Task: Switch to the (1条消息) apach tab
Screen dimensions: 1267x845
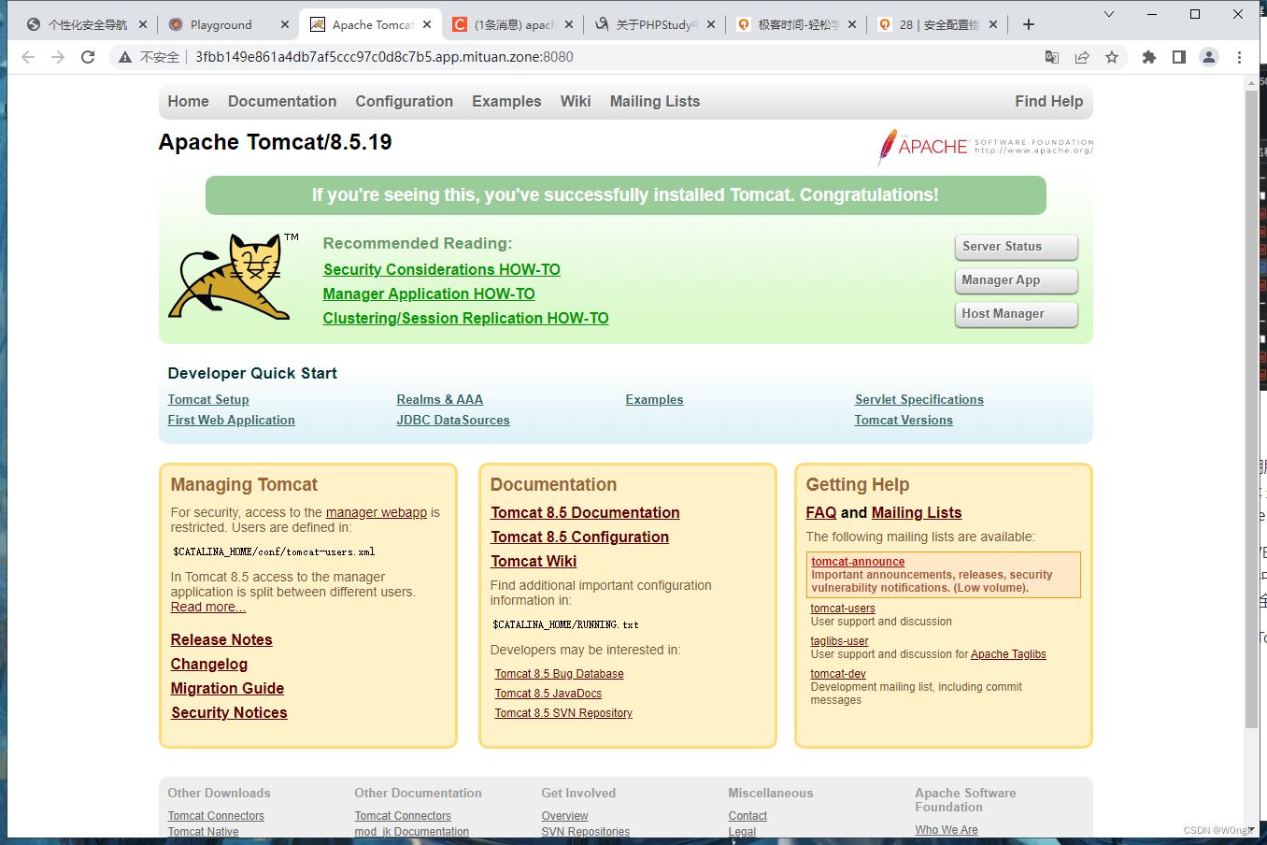Action: pos(512,24)
